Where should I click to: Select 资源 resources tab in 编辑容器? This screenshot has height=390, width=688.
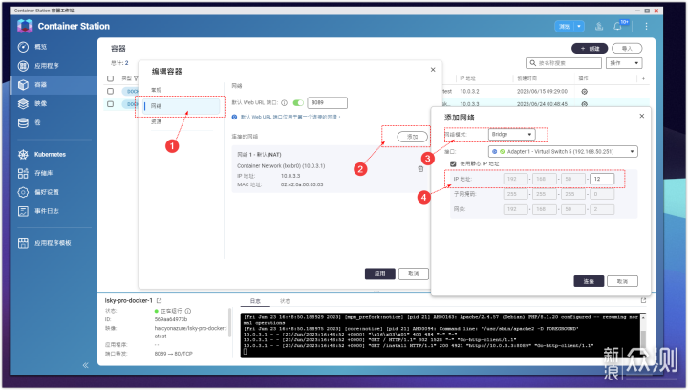(x=156, y=121)
